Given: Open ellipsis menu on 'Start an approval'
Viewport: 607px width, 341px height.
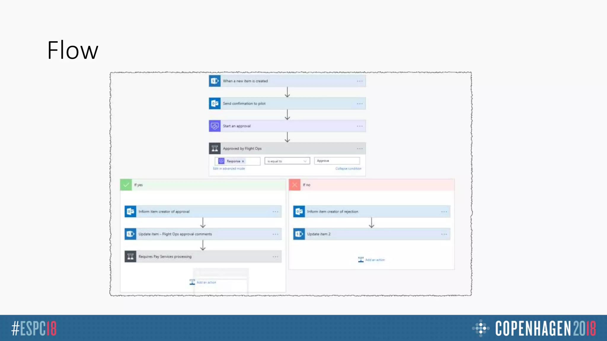Looking at the screenshot, I should tap(360, 126).
